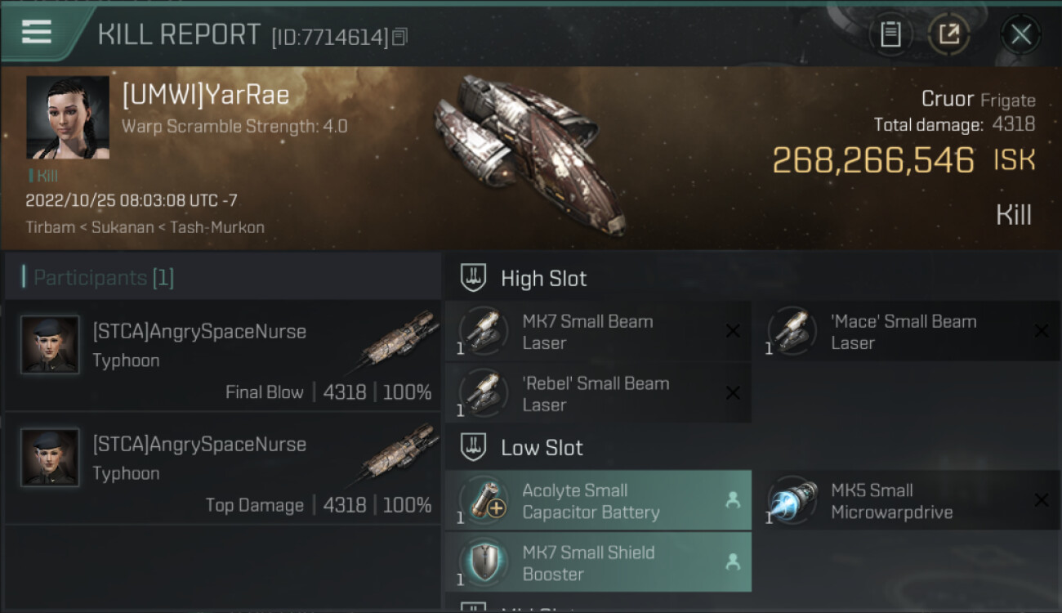This screenshot has width=1062, height=613.
Task: Toggle the X mark on MK7 Small Beam Laser
Action: coord(733,331)
